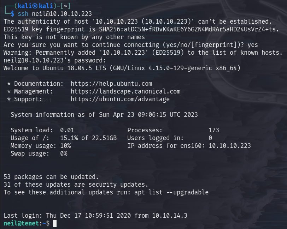Click the https://help.ubuntu.com documentation link

coord(111,84)
